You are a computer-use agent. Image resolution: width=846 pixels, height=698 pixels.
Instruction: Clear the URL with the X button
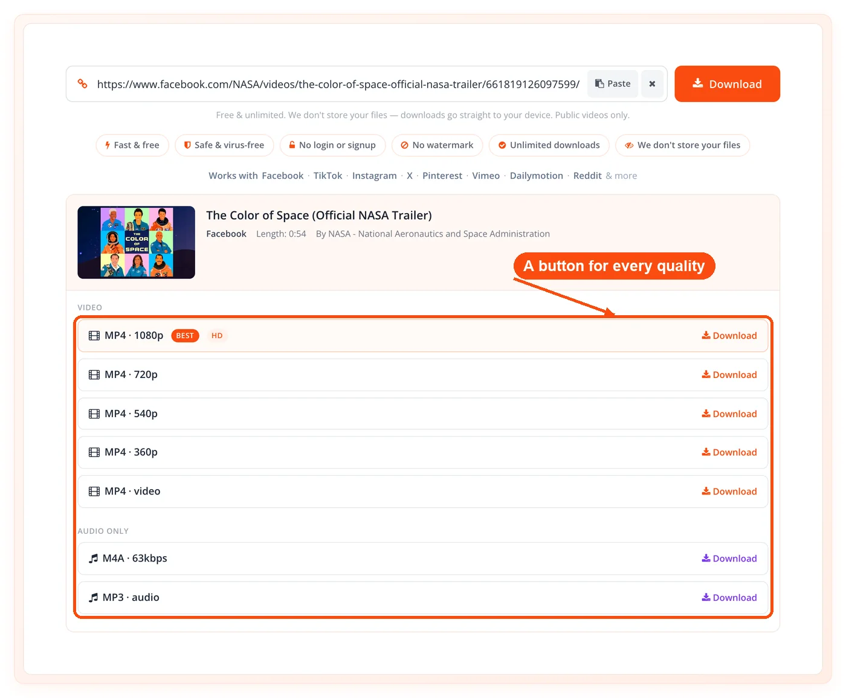(652, 84)
